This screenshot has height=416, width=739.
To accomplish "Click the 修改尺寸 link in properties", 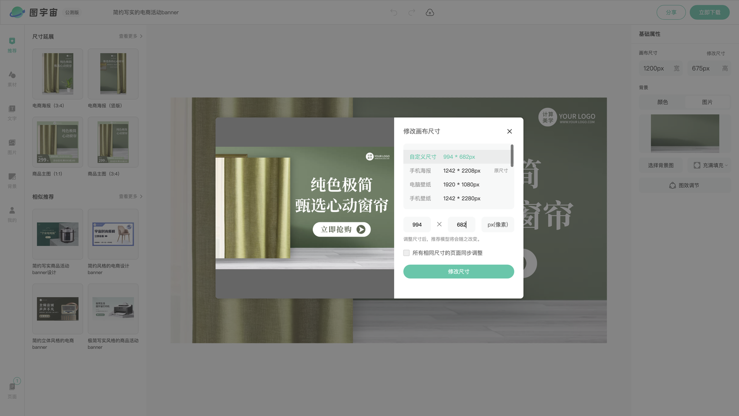I will (x=715, y=53).
